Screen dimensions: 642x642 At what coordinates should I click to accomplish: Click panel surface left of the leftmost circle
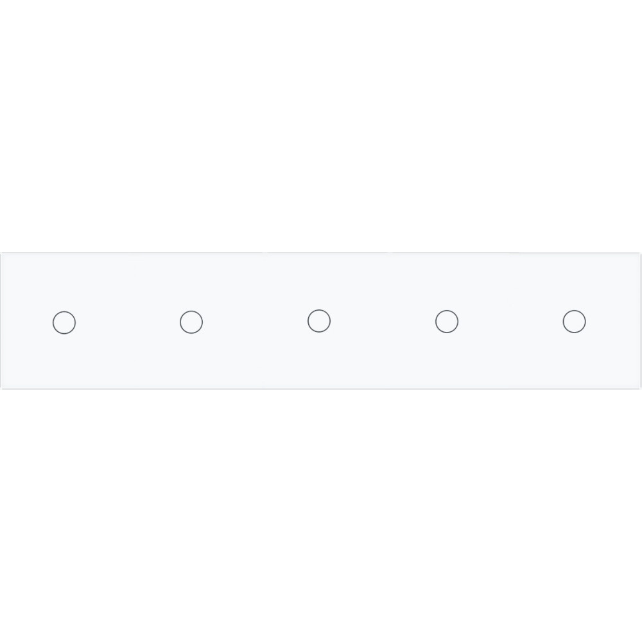(x=26, y=322)
